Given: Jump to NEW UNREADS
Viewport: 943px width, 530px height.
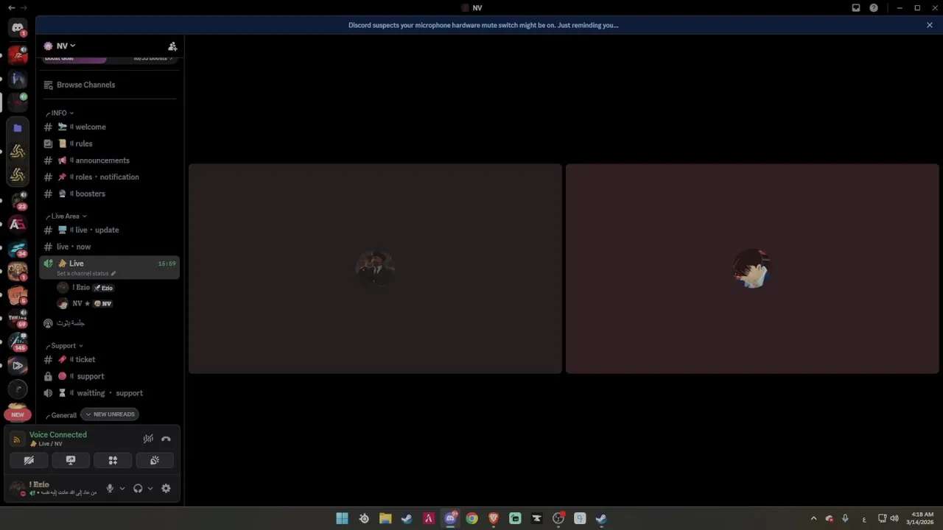Looking at the screenshot, I should click(109, 414).
